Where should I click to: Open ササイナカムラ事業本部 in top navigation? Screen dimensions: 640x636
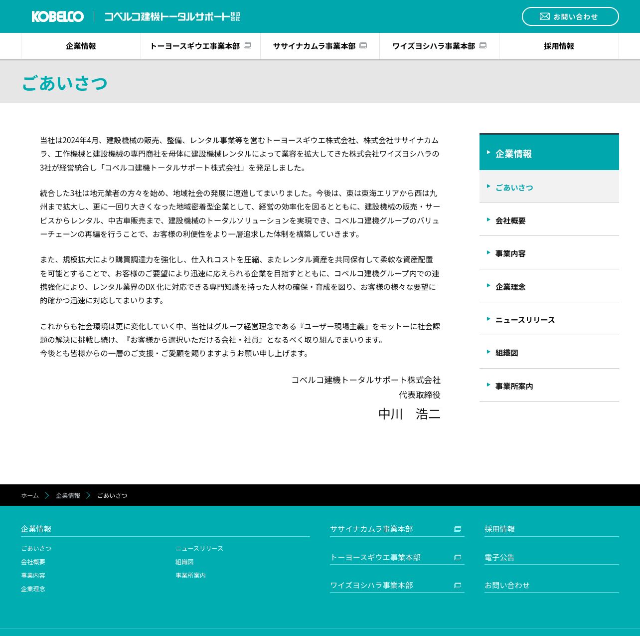[320, 46]
